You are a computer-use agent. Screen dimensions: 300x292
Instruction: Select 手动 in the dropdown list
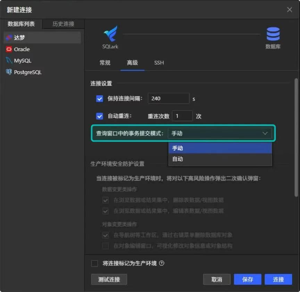(x=220, y=148)
